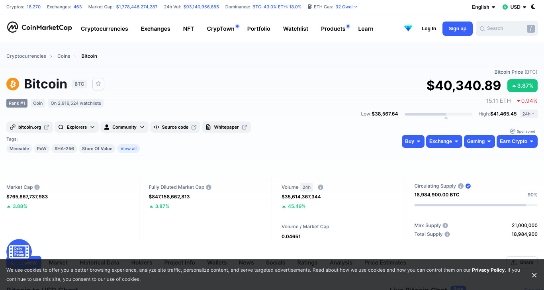
Task: Click Fully Diluted Market Cap info icon
Action: [209, 187]
